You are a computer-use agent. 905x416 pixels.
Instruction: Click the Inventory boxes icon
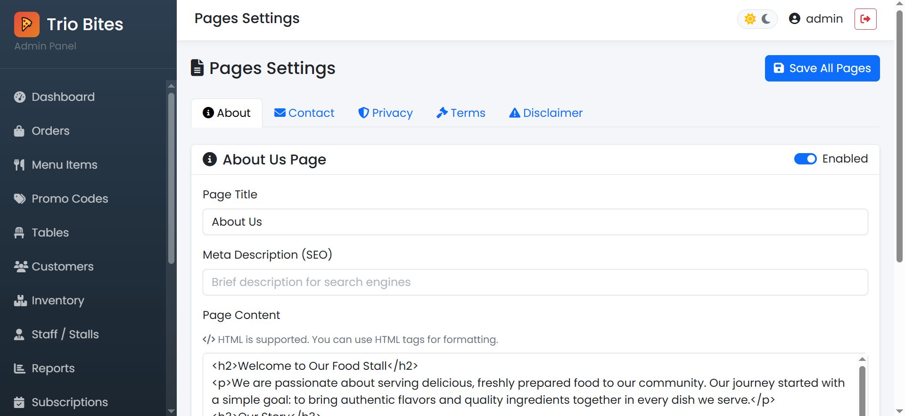click(x=20, y=301)
